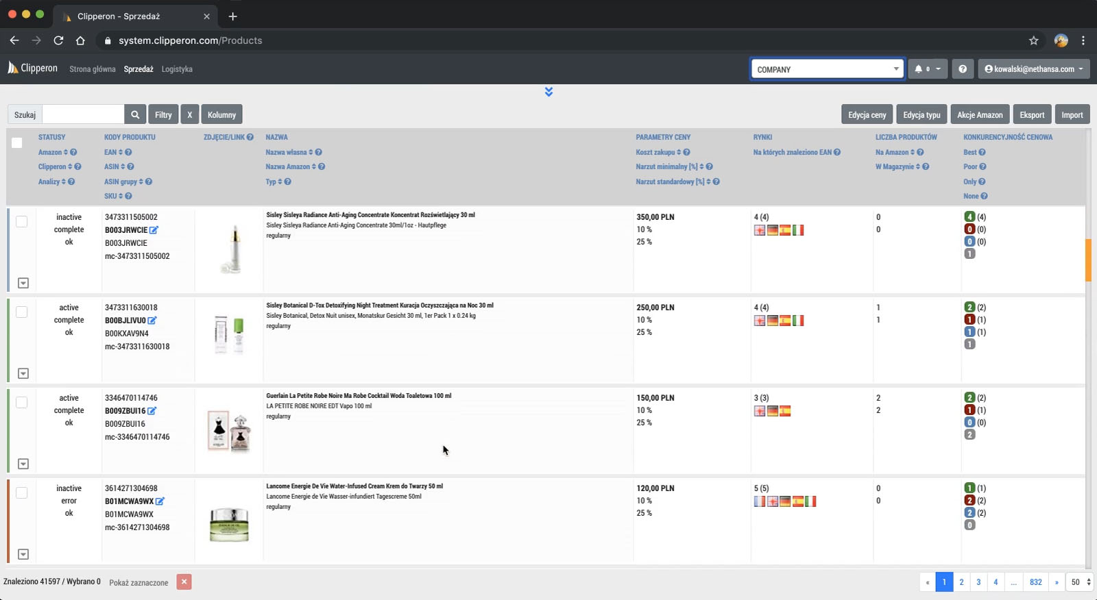Open the kowalski@nethansa.com account menu

1034,69
